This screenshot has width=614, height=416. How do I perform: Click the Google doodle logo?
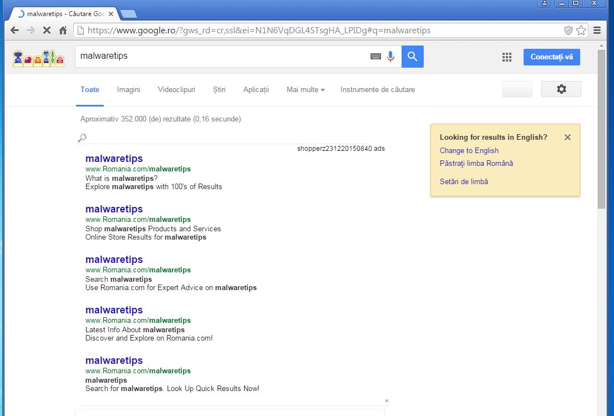(38, 58)
